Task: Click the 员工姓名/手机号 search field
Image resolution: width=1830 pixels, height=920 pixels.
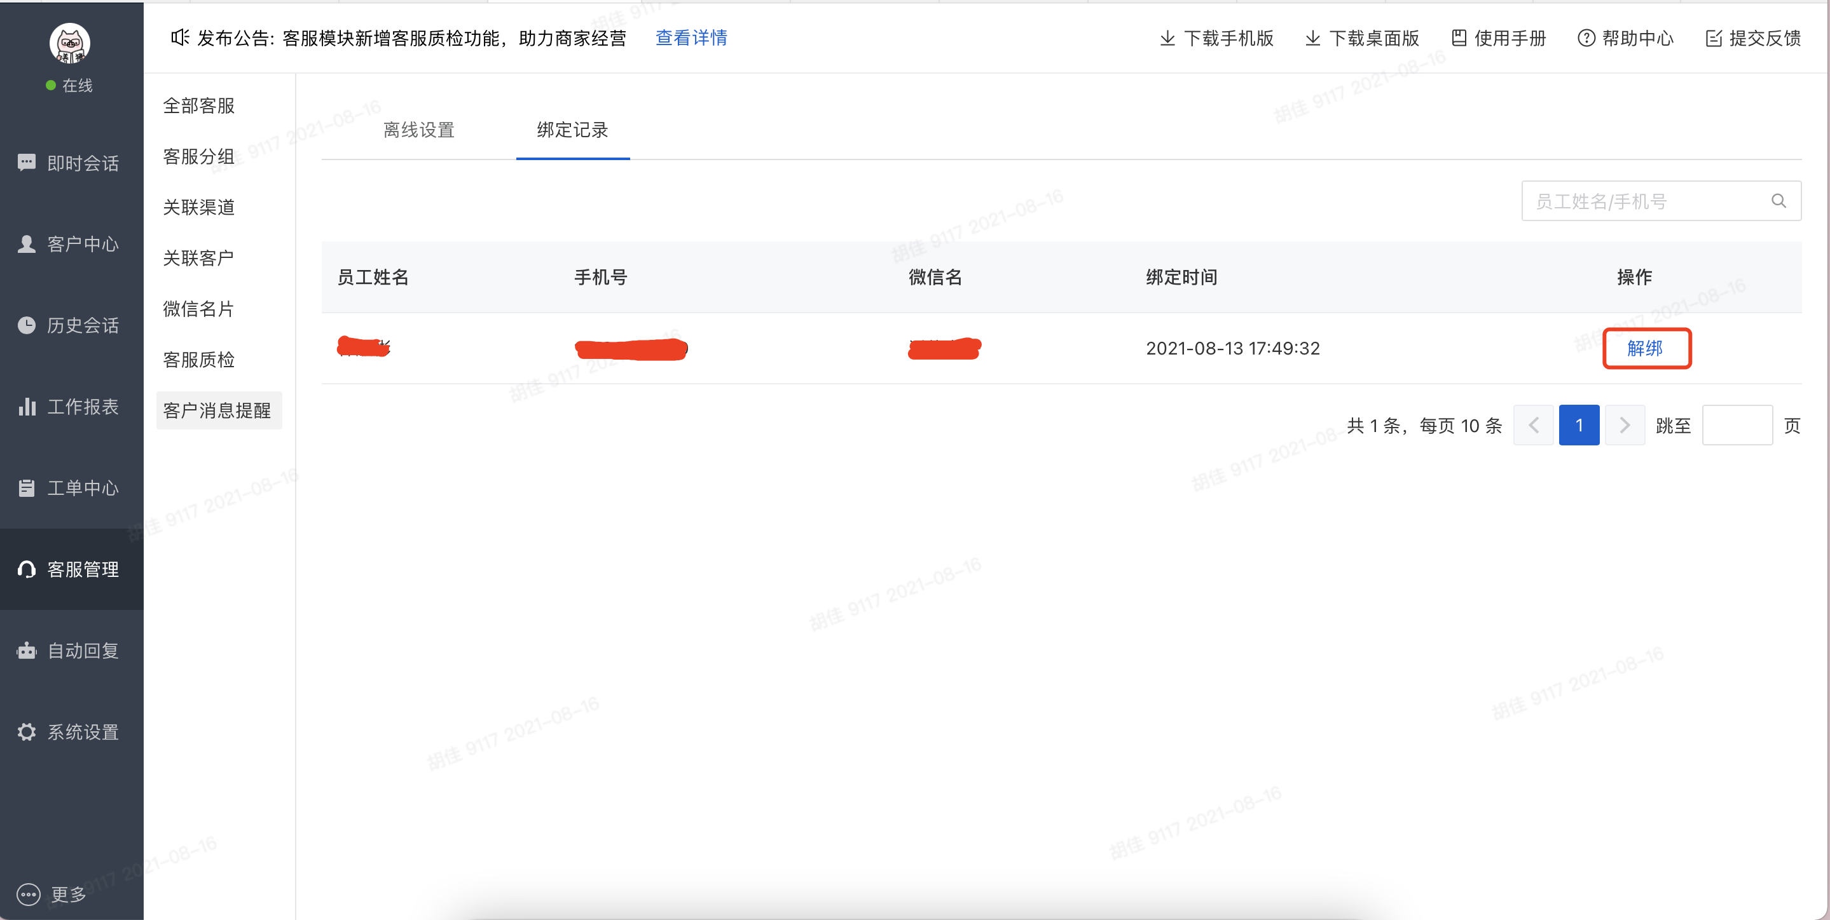Action: (1661, 201)
